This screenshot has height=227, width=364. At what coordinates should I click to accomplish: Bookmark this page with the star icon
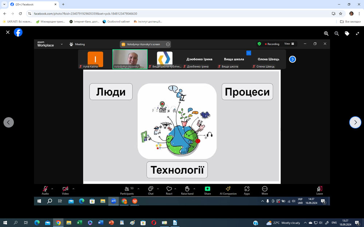click(x=340, y=13)
